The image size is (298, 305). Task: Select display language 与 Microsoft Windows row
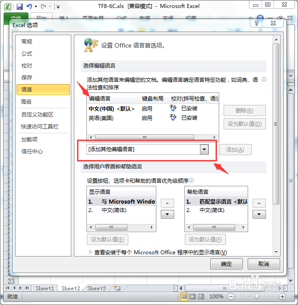pyautogui.click(x=122, y=201)
